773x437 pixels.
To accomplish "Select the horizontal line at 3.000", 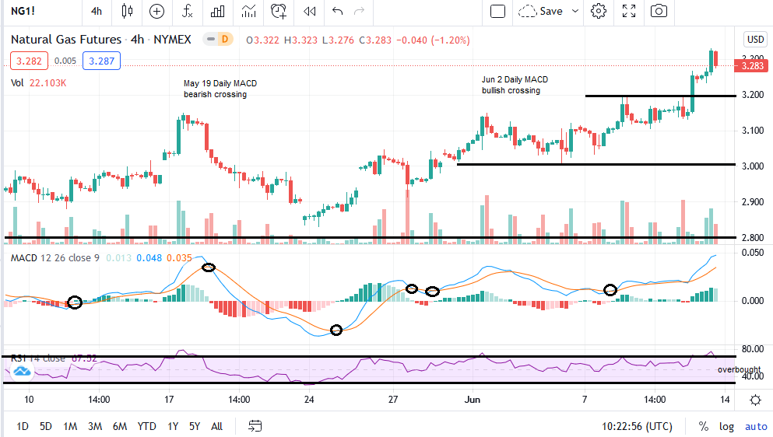I will 596,164.
